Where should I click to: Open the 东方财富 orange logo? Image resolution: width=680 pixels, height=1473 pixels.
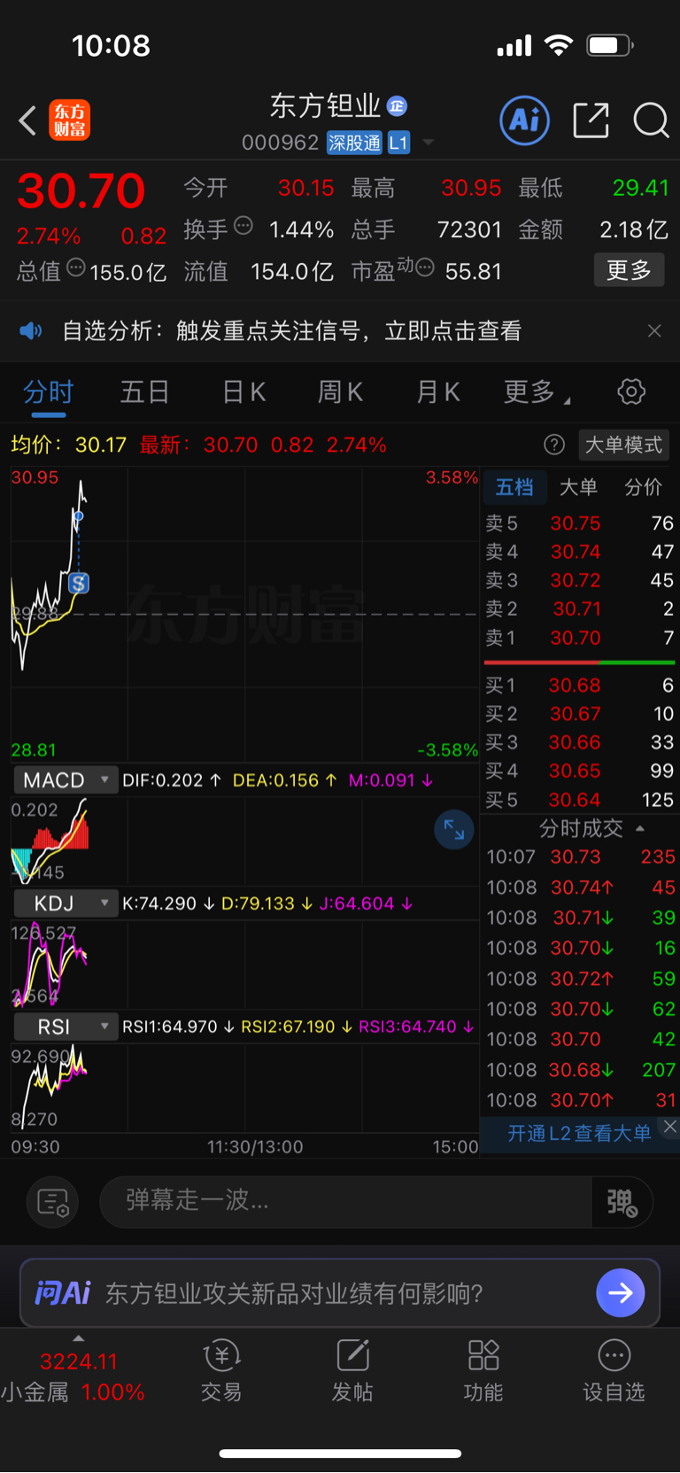69,120
